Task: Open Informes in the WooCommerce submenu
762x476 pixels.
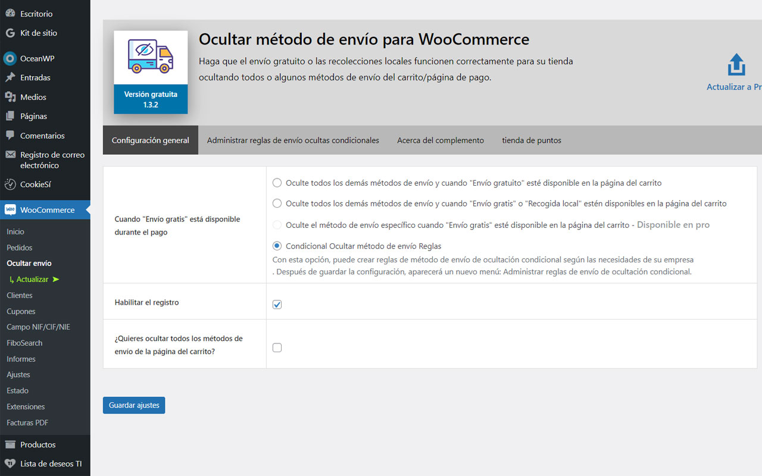Action: pyautogui.click(x=21, y=359)
